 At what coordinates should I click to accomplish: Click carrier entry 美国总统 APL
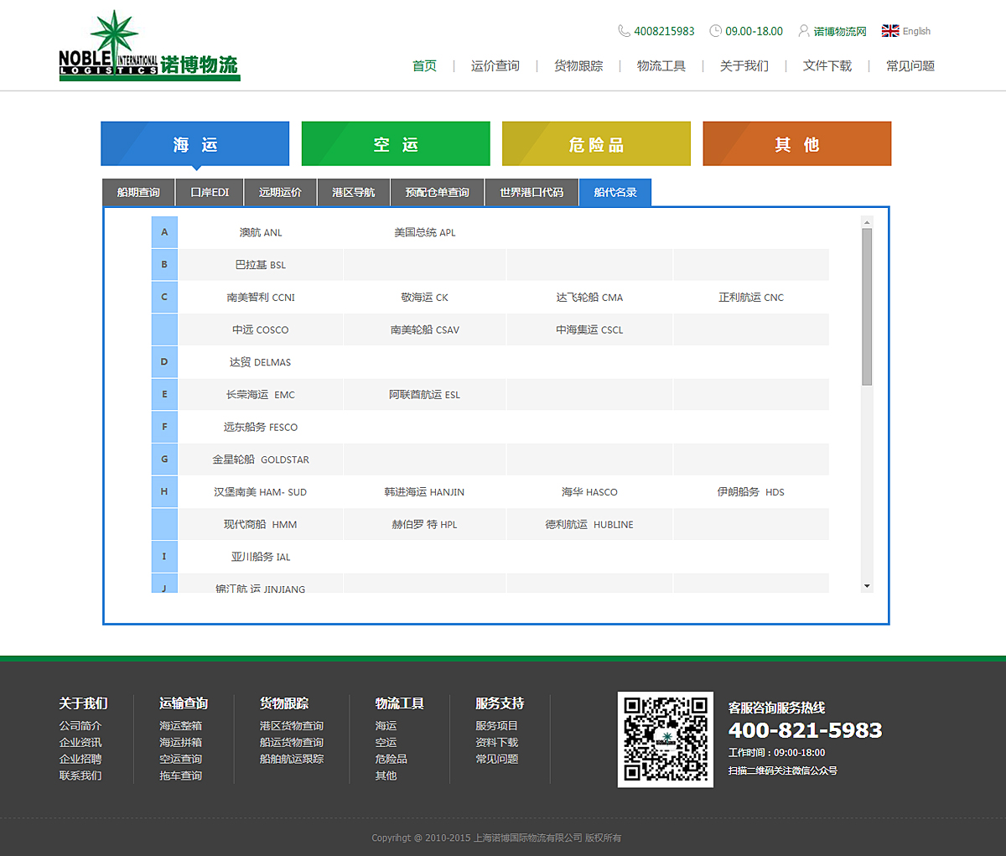[425, 232]
